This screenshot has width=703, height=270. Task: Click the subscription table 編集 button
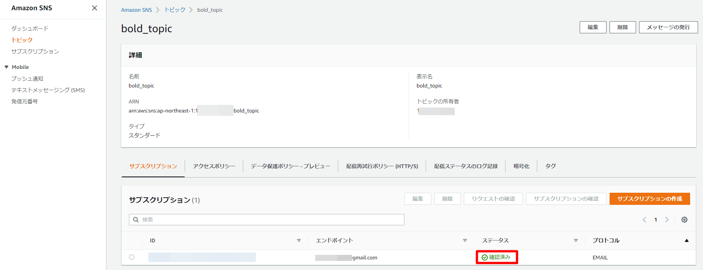pyautogui.click(x=418, y=199)
